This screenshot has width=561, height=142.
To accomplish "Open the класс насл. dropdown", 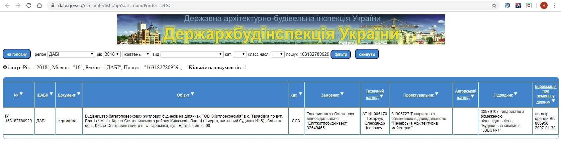I will click(x=278, y=54).
